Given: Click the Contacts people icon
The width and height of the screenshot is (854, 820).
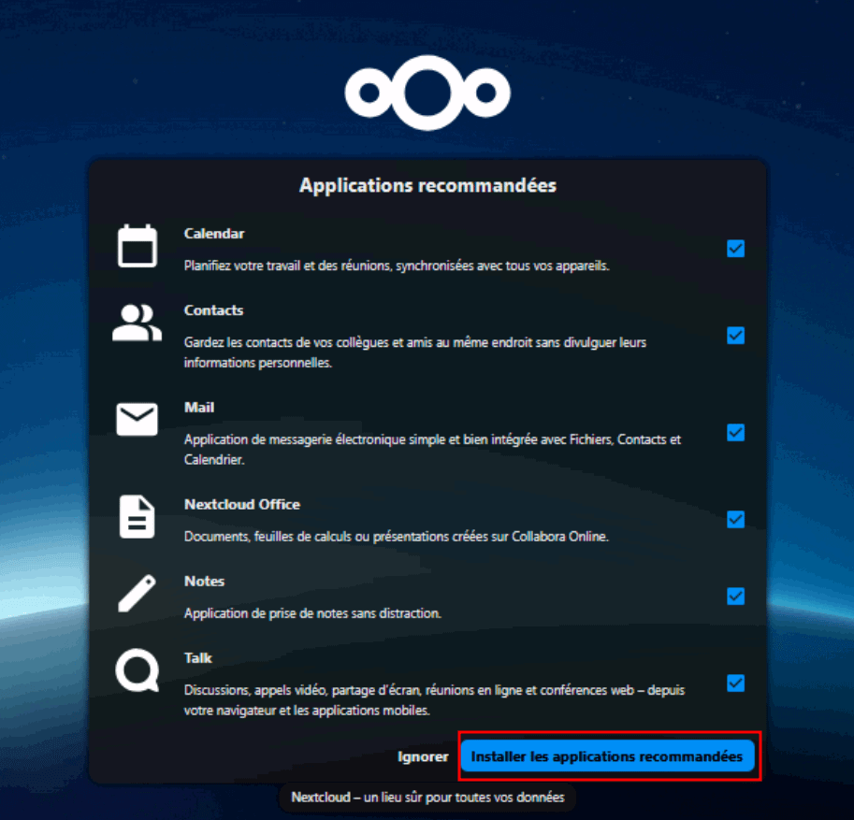Looking at the screenshot, I should pos(137,323).
